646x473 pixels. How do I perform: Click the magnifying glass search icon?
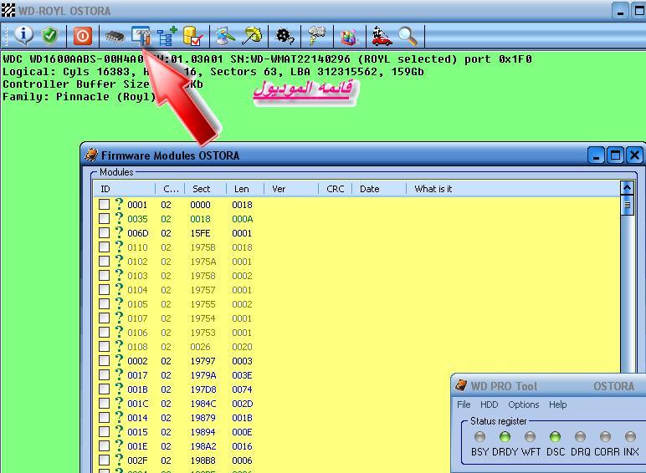(x=408, y=36)
